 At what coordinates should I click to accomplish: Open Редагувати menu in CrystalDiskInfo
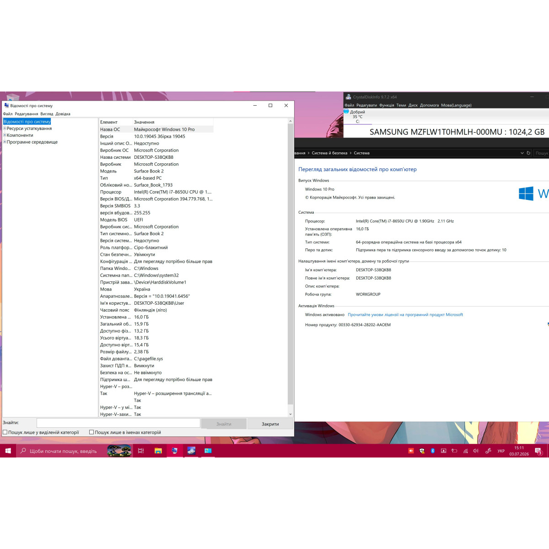pyautogui.click(x=367, y=105)
